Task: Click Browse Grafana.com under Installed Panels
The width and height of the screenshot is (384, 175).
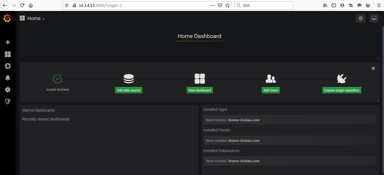Action: coord(244,141)
